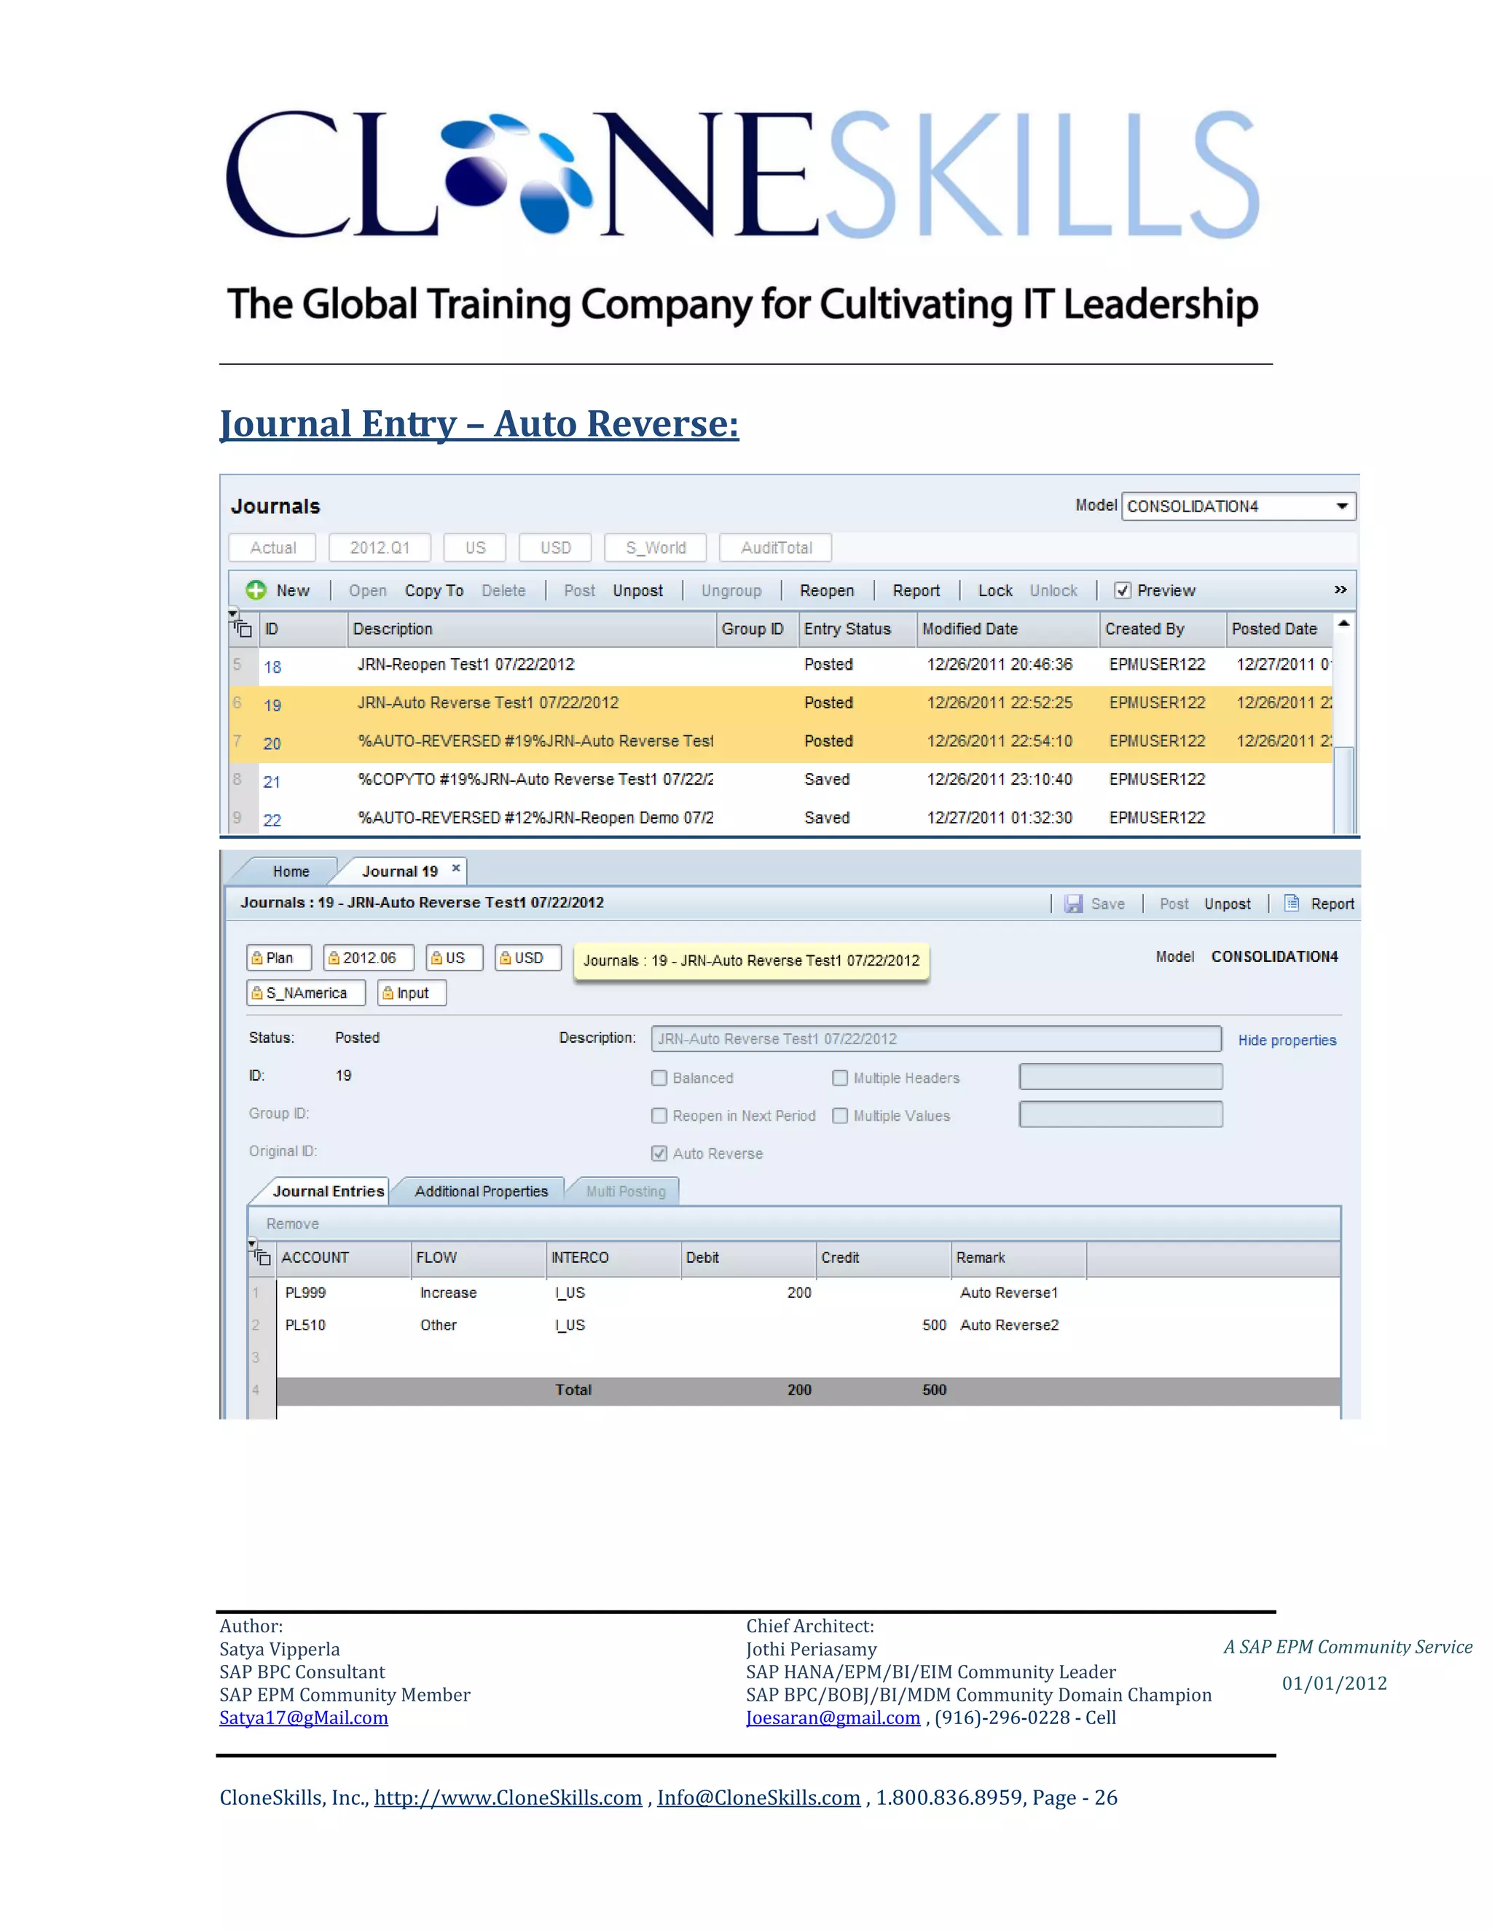
Task: Click Post in the Journal 19 header
Action: (x=1174, y=904)
